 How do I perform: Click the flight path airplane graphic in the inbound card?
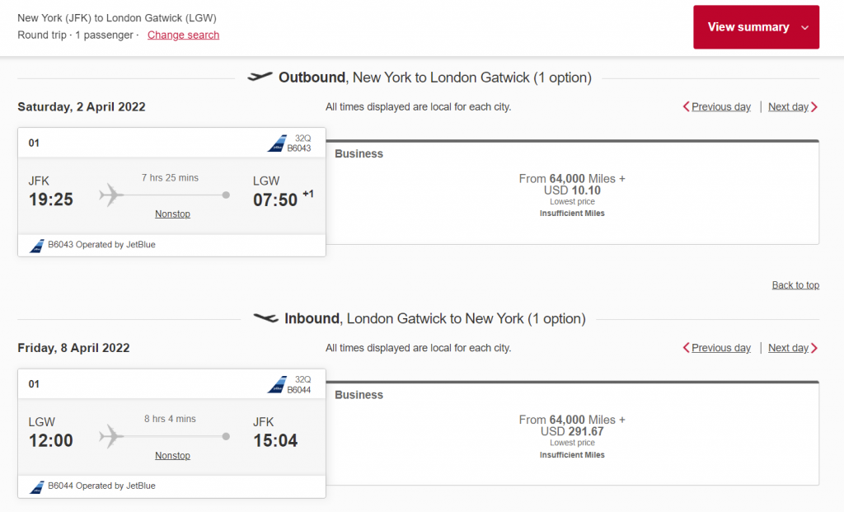coord(109,436)
